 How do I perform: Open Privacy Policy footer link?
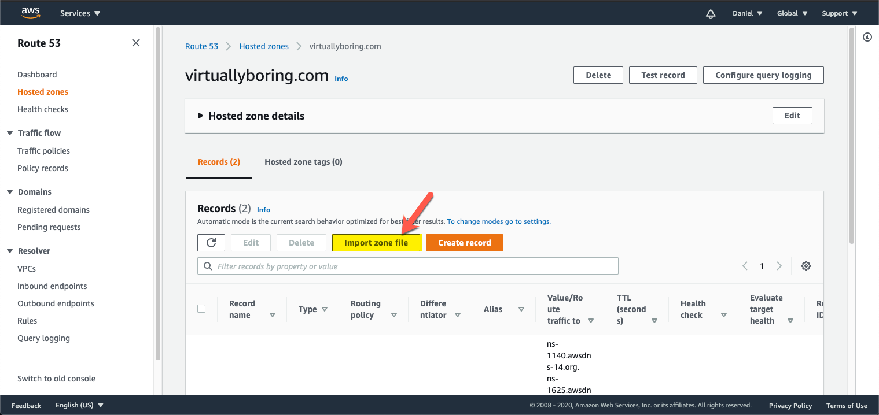coord(790,406)
